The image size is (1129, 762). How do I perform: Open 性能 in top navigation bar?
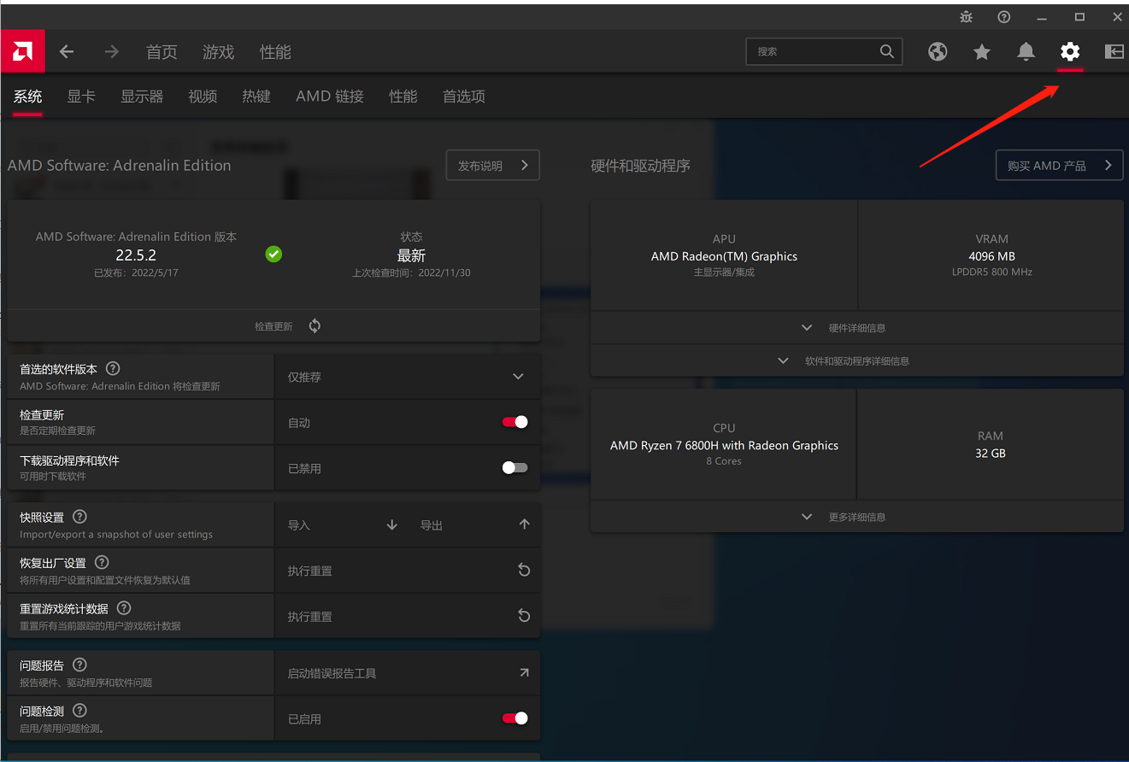tap(275, 52)
